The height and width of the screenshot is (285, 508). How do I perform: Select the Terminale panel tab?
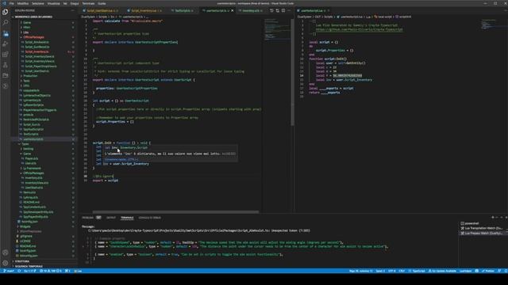127,218
